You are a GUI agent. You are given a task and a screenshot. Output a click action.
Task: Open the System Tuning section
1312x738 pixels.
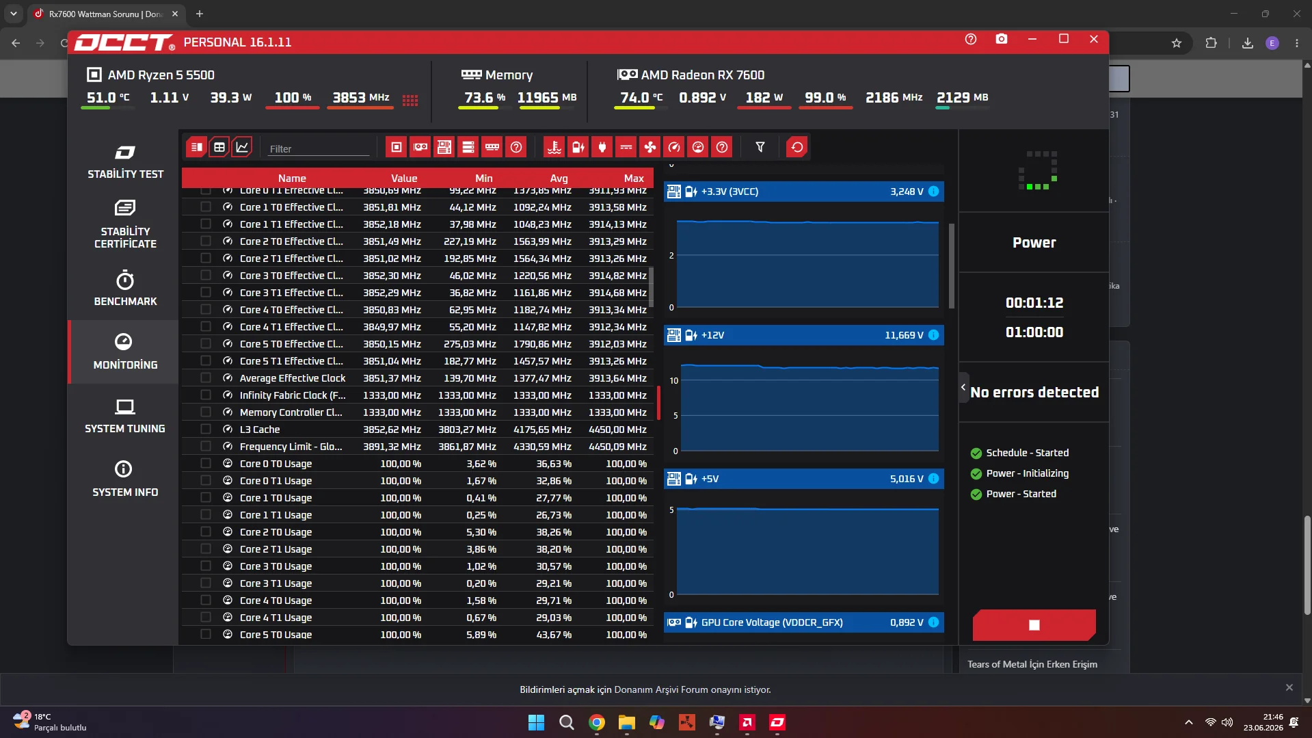pos(125,416)
